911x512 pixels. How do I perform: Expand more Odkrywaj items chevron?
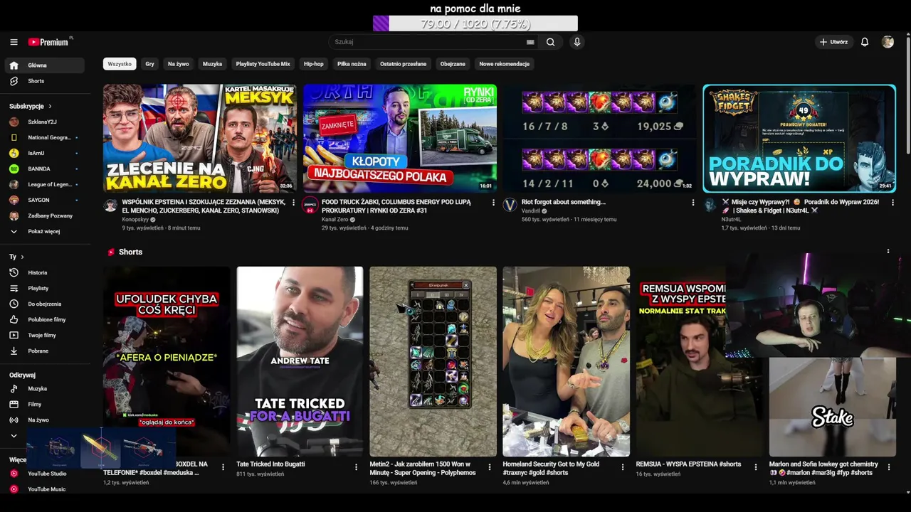point(14,436)
